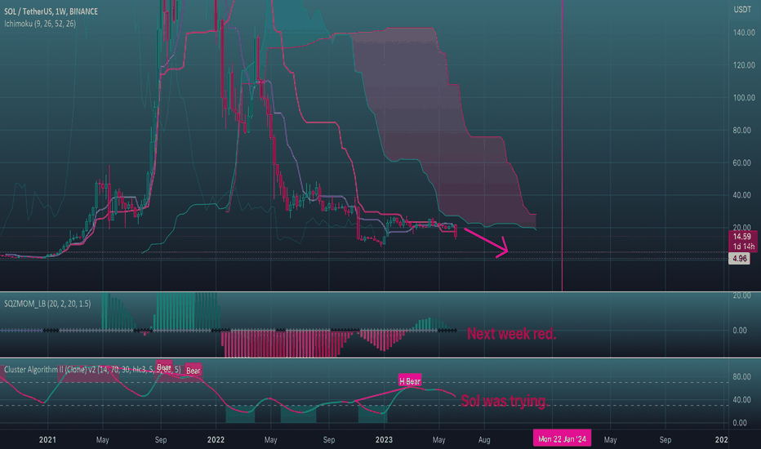The width and height of the screenshot is (761, 449).
Task: Click the 2022 time axis label
Action: coord(216,440)
